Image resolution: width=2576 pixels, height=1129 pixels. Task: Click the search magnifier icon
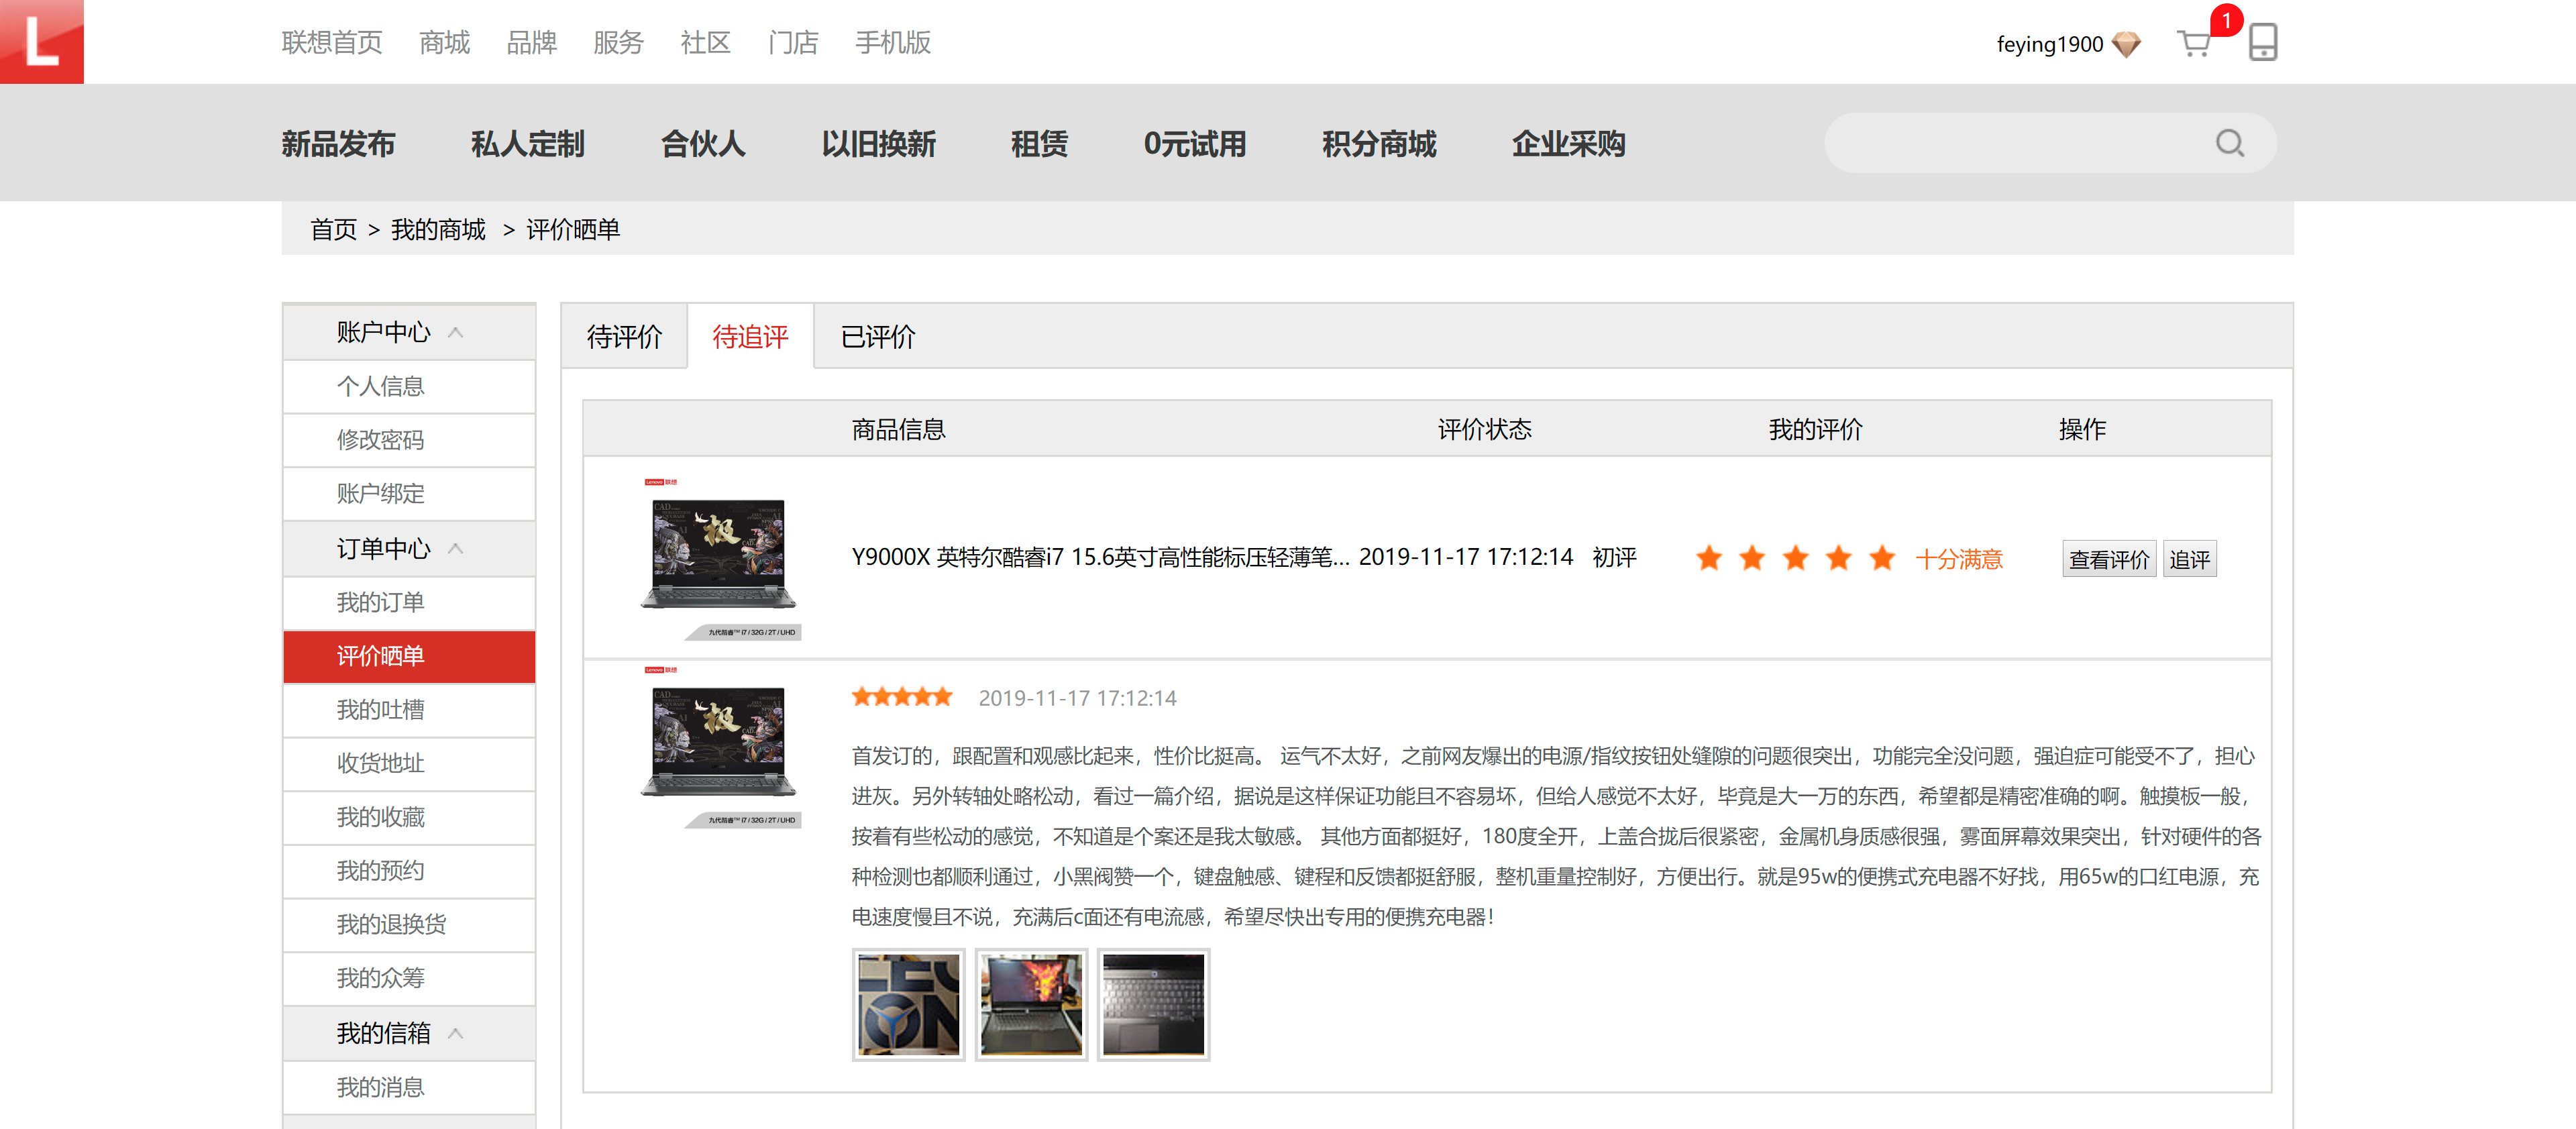click(x=2229, y=143)
